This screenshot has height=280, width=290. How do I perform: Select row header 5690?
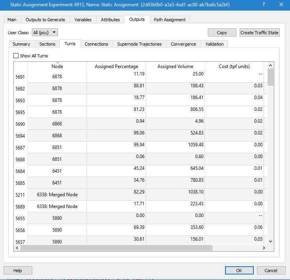(x=21, y=124)
